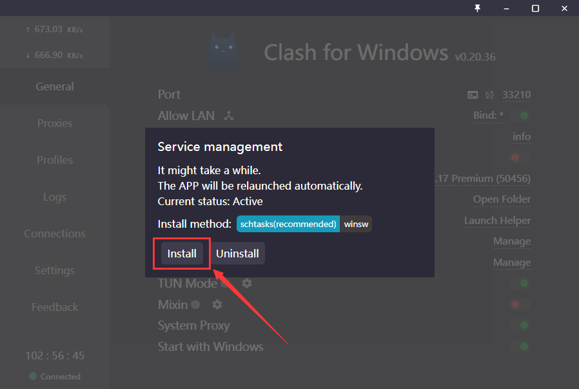
Task: Pin the window with the pushpin icon
Action: [x=478, y=8]
